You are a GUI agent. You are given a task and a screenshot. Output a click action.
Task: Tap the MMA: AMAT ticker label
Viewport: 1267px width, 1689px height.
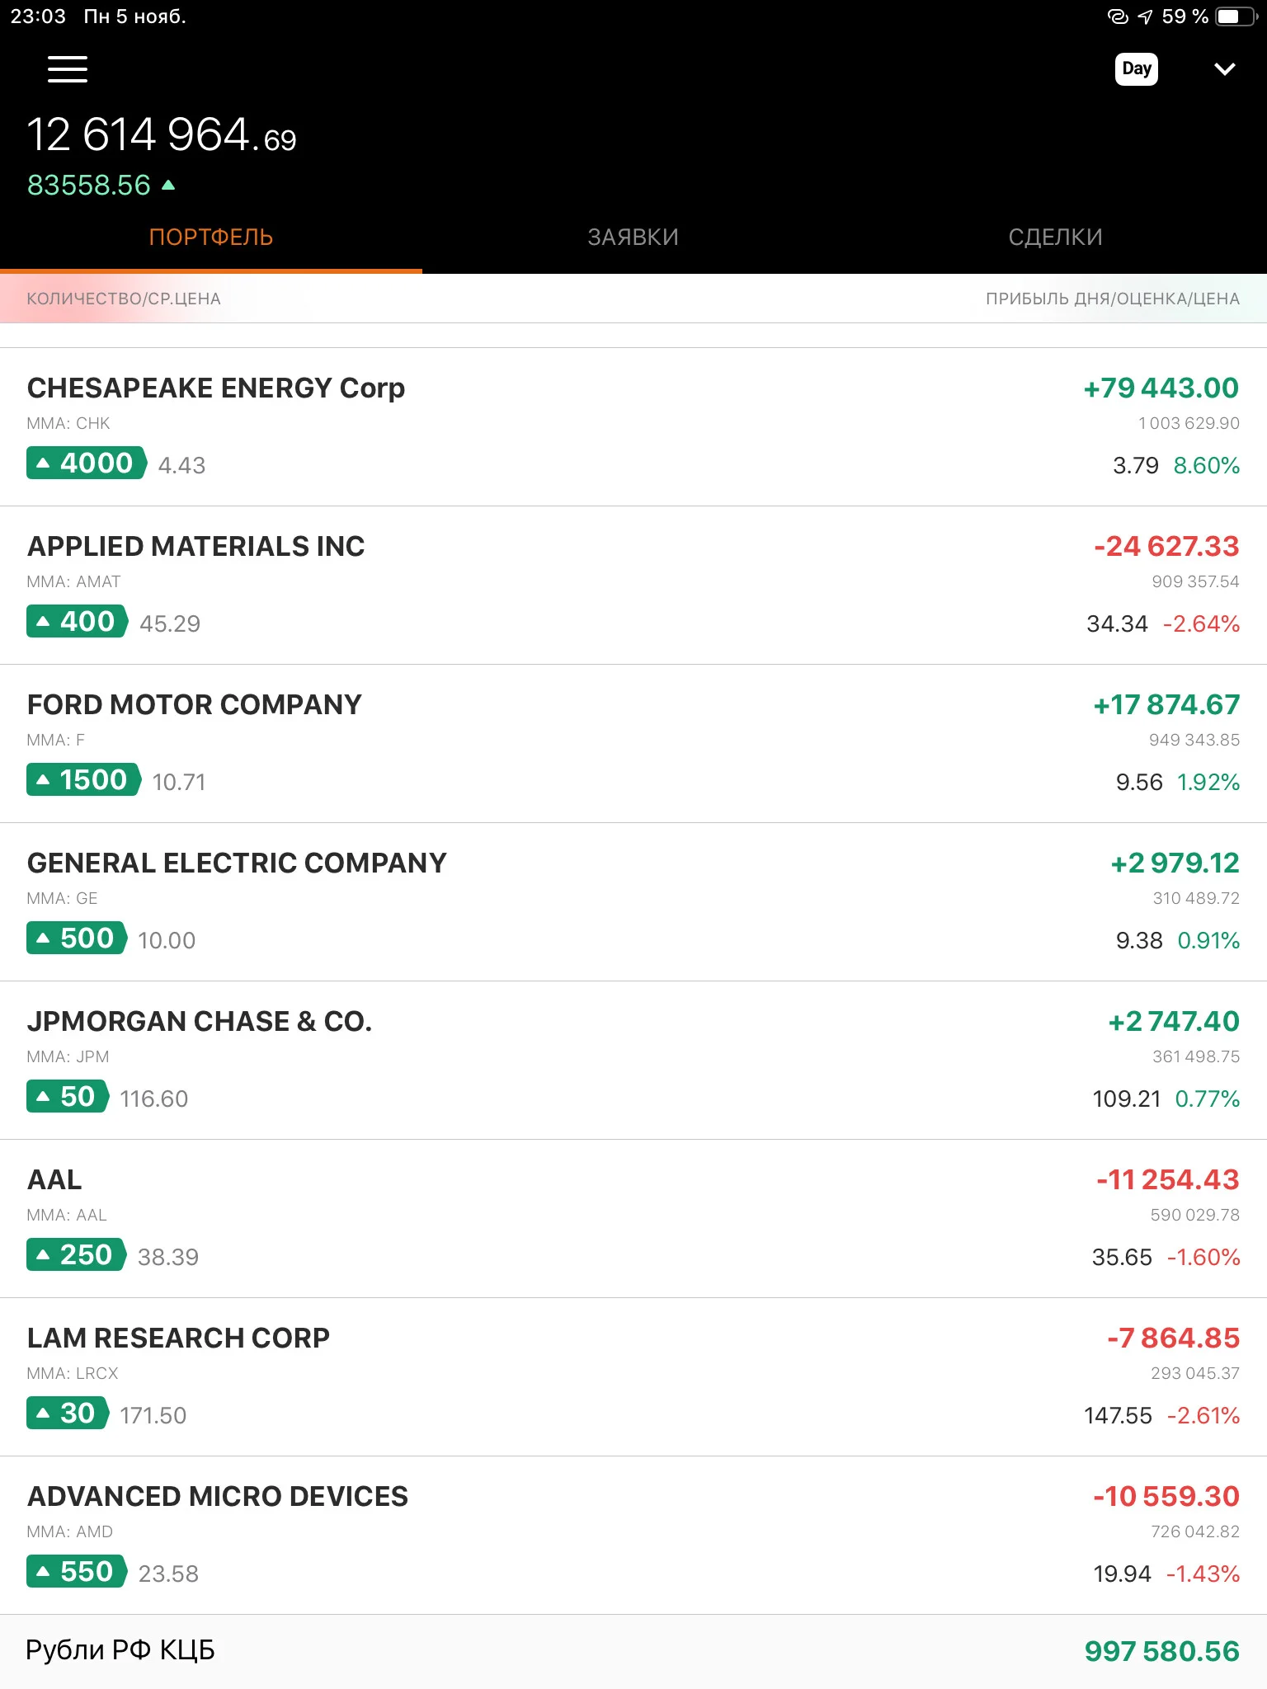coord(73,581)
